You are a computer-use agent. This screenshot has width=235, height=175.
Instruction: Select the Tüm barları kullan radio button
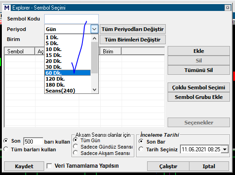coord(6,149)
